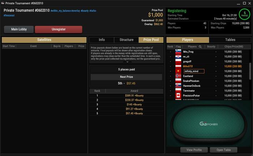Click the Norway flag beside Eastland
The width and height of the screenshot is (253, 156).
pyautogui.click(x=178, y=76)
